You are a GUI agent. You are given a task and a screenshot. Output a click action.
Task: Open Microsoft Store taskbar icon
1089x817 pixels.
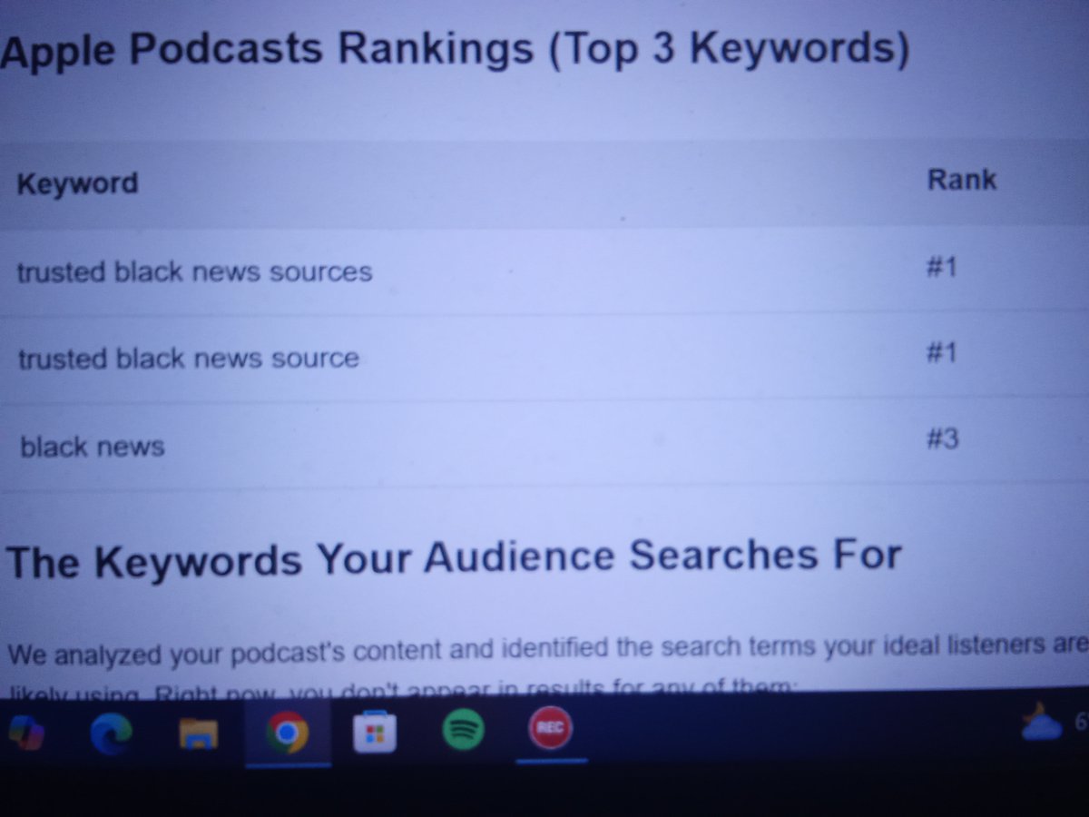(x=375, y=732)
